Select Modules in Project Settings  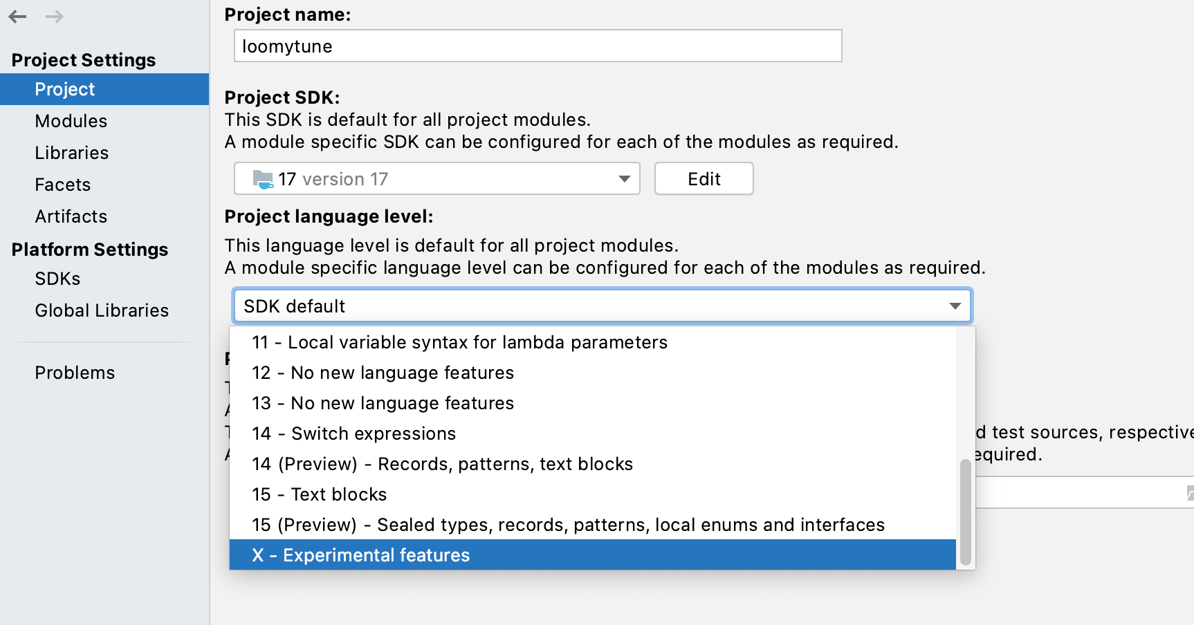pyautogui.click(x=71, y=120)
